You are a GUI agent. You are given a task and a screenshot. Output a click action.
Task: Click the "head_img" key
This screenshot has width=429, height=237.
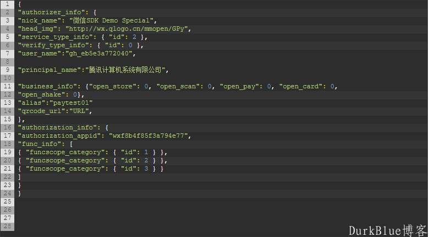38,29
